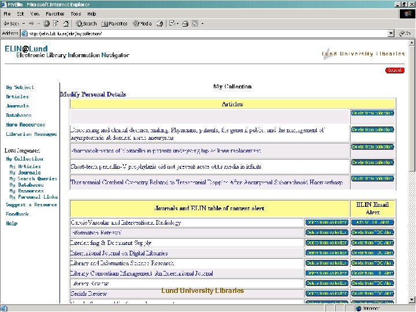Click the Mail toolbar icon
Viewport: 416px width, 312px height.
coord(172,24)
